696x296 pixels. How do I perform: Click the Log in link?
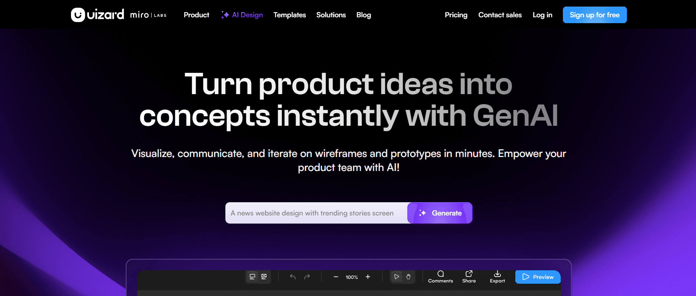(x=542, y=15)
